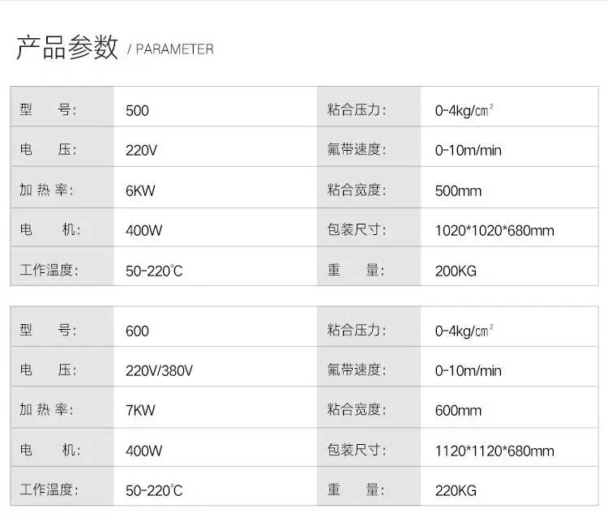Click 加热率 label in the first table
This screenshot has width=608, height=530.
tap(46, 190)
